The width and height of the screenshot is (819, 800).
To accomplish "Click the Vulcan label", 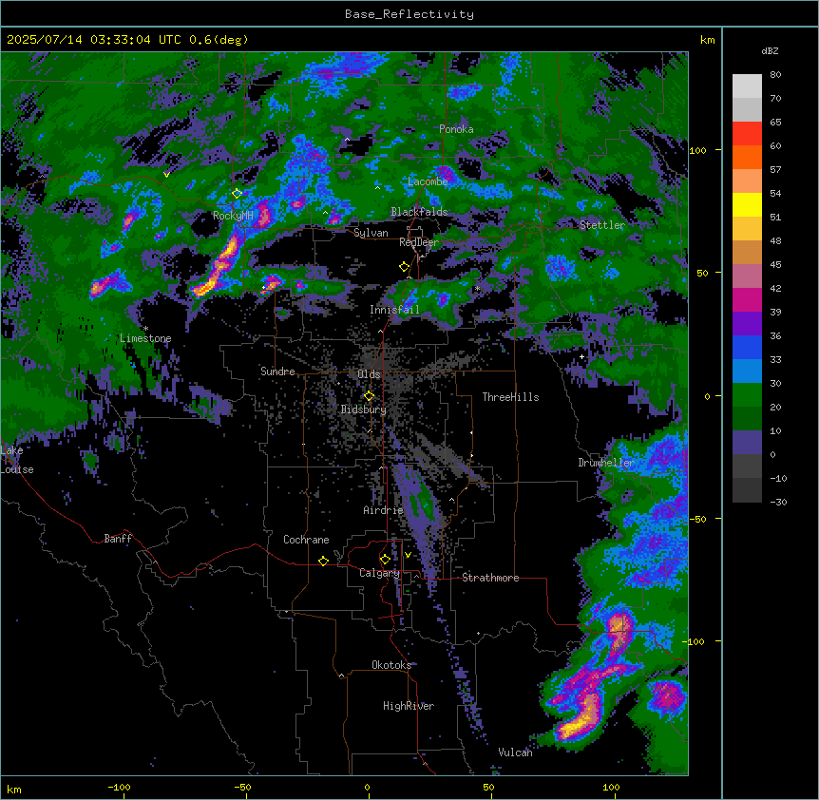I will coord(515,752).
